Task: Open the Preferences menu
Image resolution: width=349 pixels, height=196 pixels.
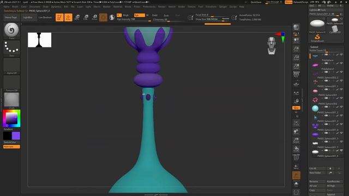Action: point(149,7)
